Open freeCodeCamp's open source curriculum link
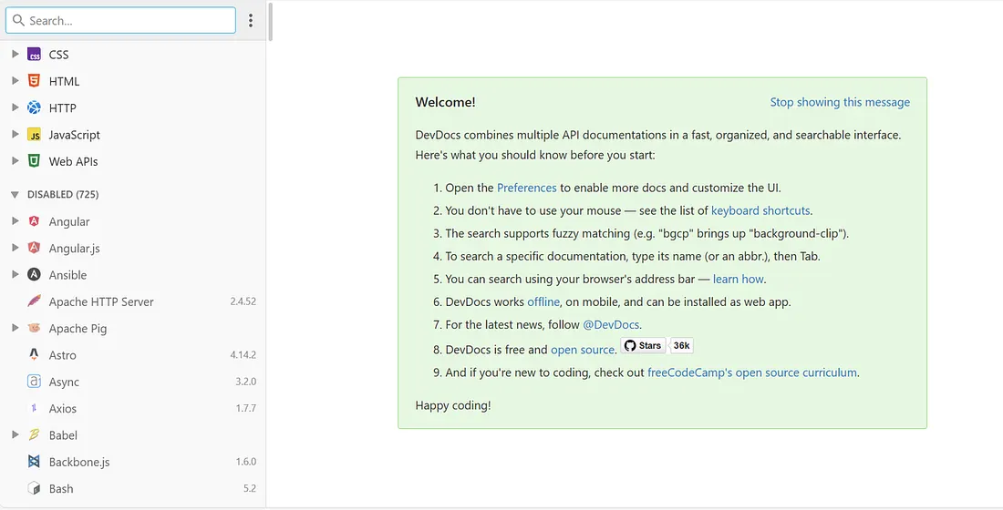The image size is (1003, 510). (751, 372)
